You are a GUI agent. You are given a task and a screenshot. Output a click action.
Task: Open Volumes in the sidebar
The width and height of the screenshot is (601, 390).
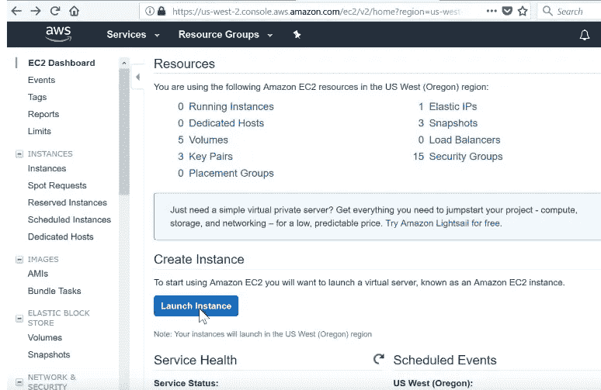(x=45, y=337)
